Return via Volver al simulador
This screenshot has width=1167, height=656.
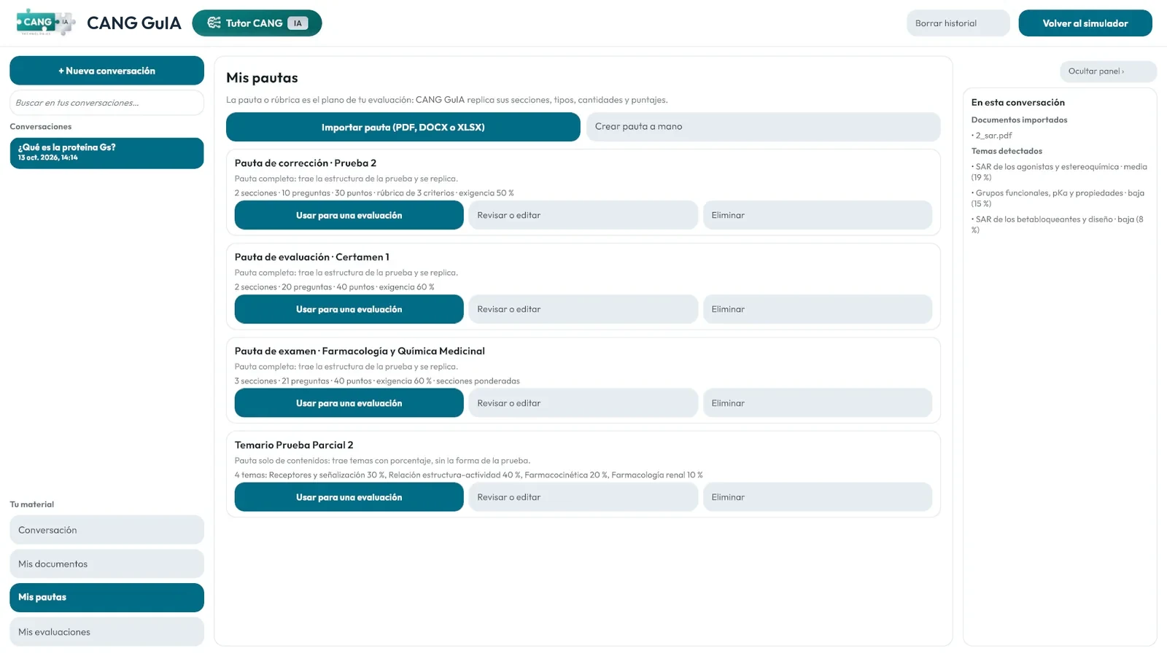click(x=1085, y=23)
